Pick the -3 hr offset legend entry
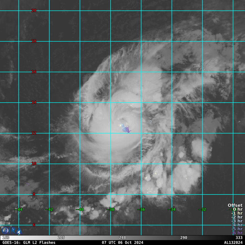The height and width of the screenshot is (245, 245). click(237, 221)
